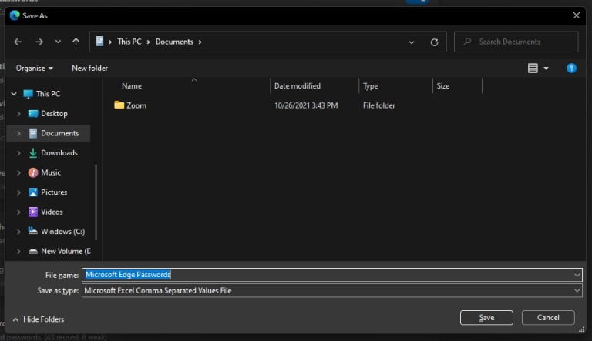The image size is (592, 341).
Task: Expand the Downloads tree node
Action: pyautogui.click(x=18, y=152)
